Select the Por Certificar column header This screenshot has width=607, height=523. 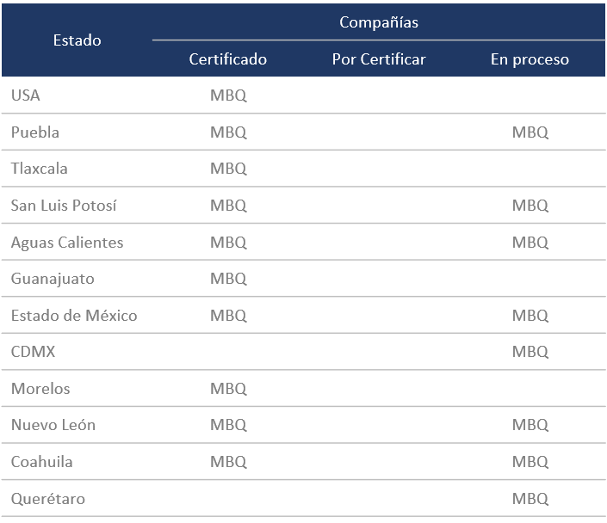379,59
